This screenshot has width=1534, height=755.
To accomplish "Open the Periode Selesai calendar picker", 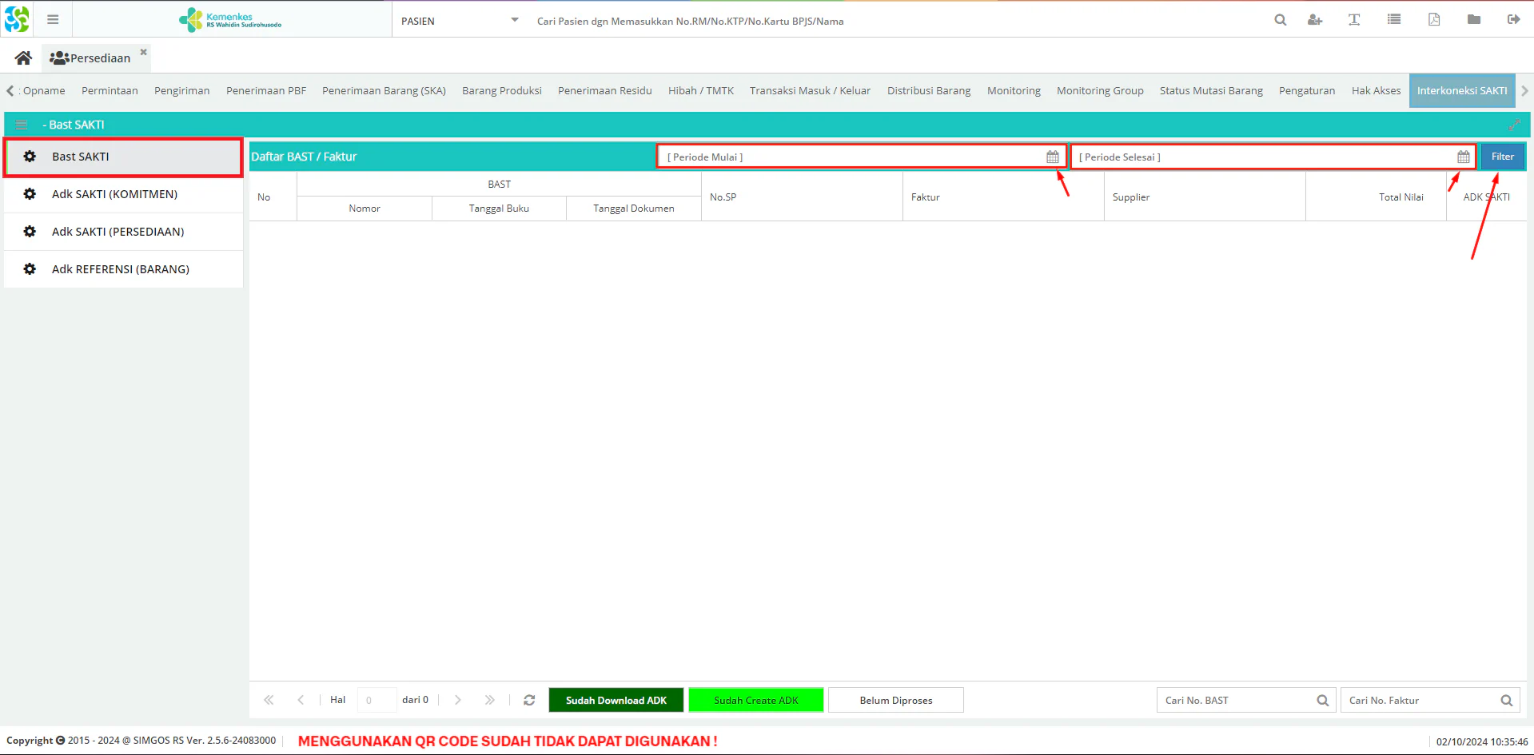I will point(1463,157).
